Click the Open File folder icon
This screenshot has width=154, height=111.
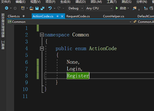pos(31,8)
